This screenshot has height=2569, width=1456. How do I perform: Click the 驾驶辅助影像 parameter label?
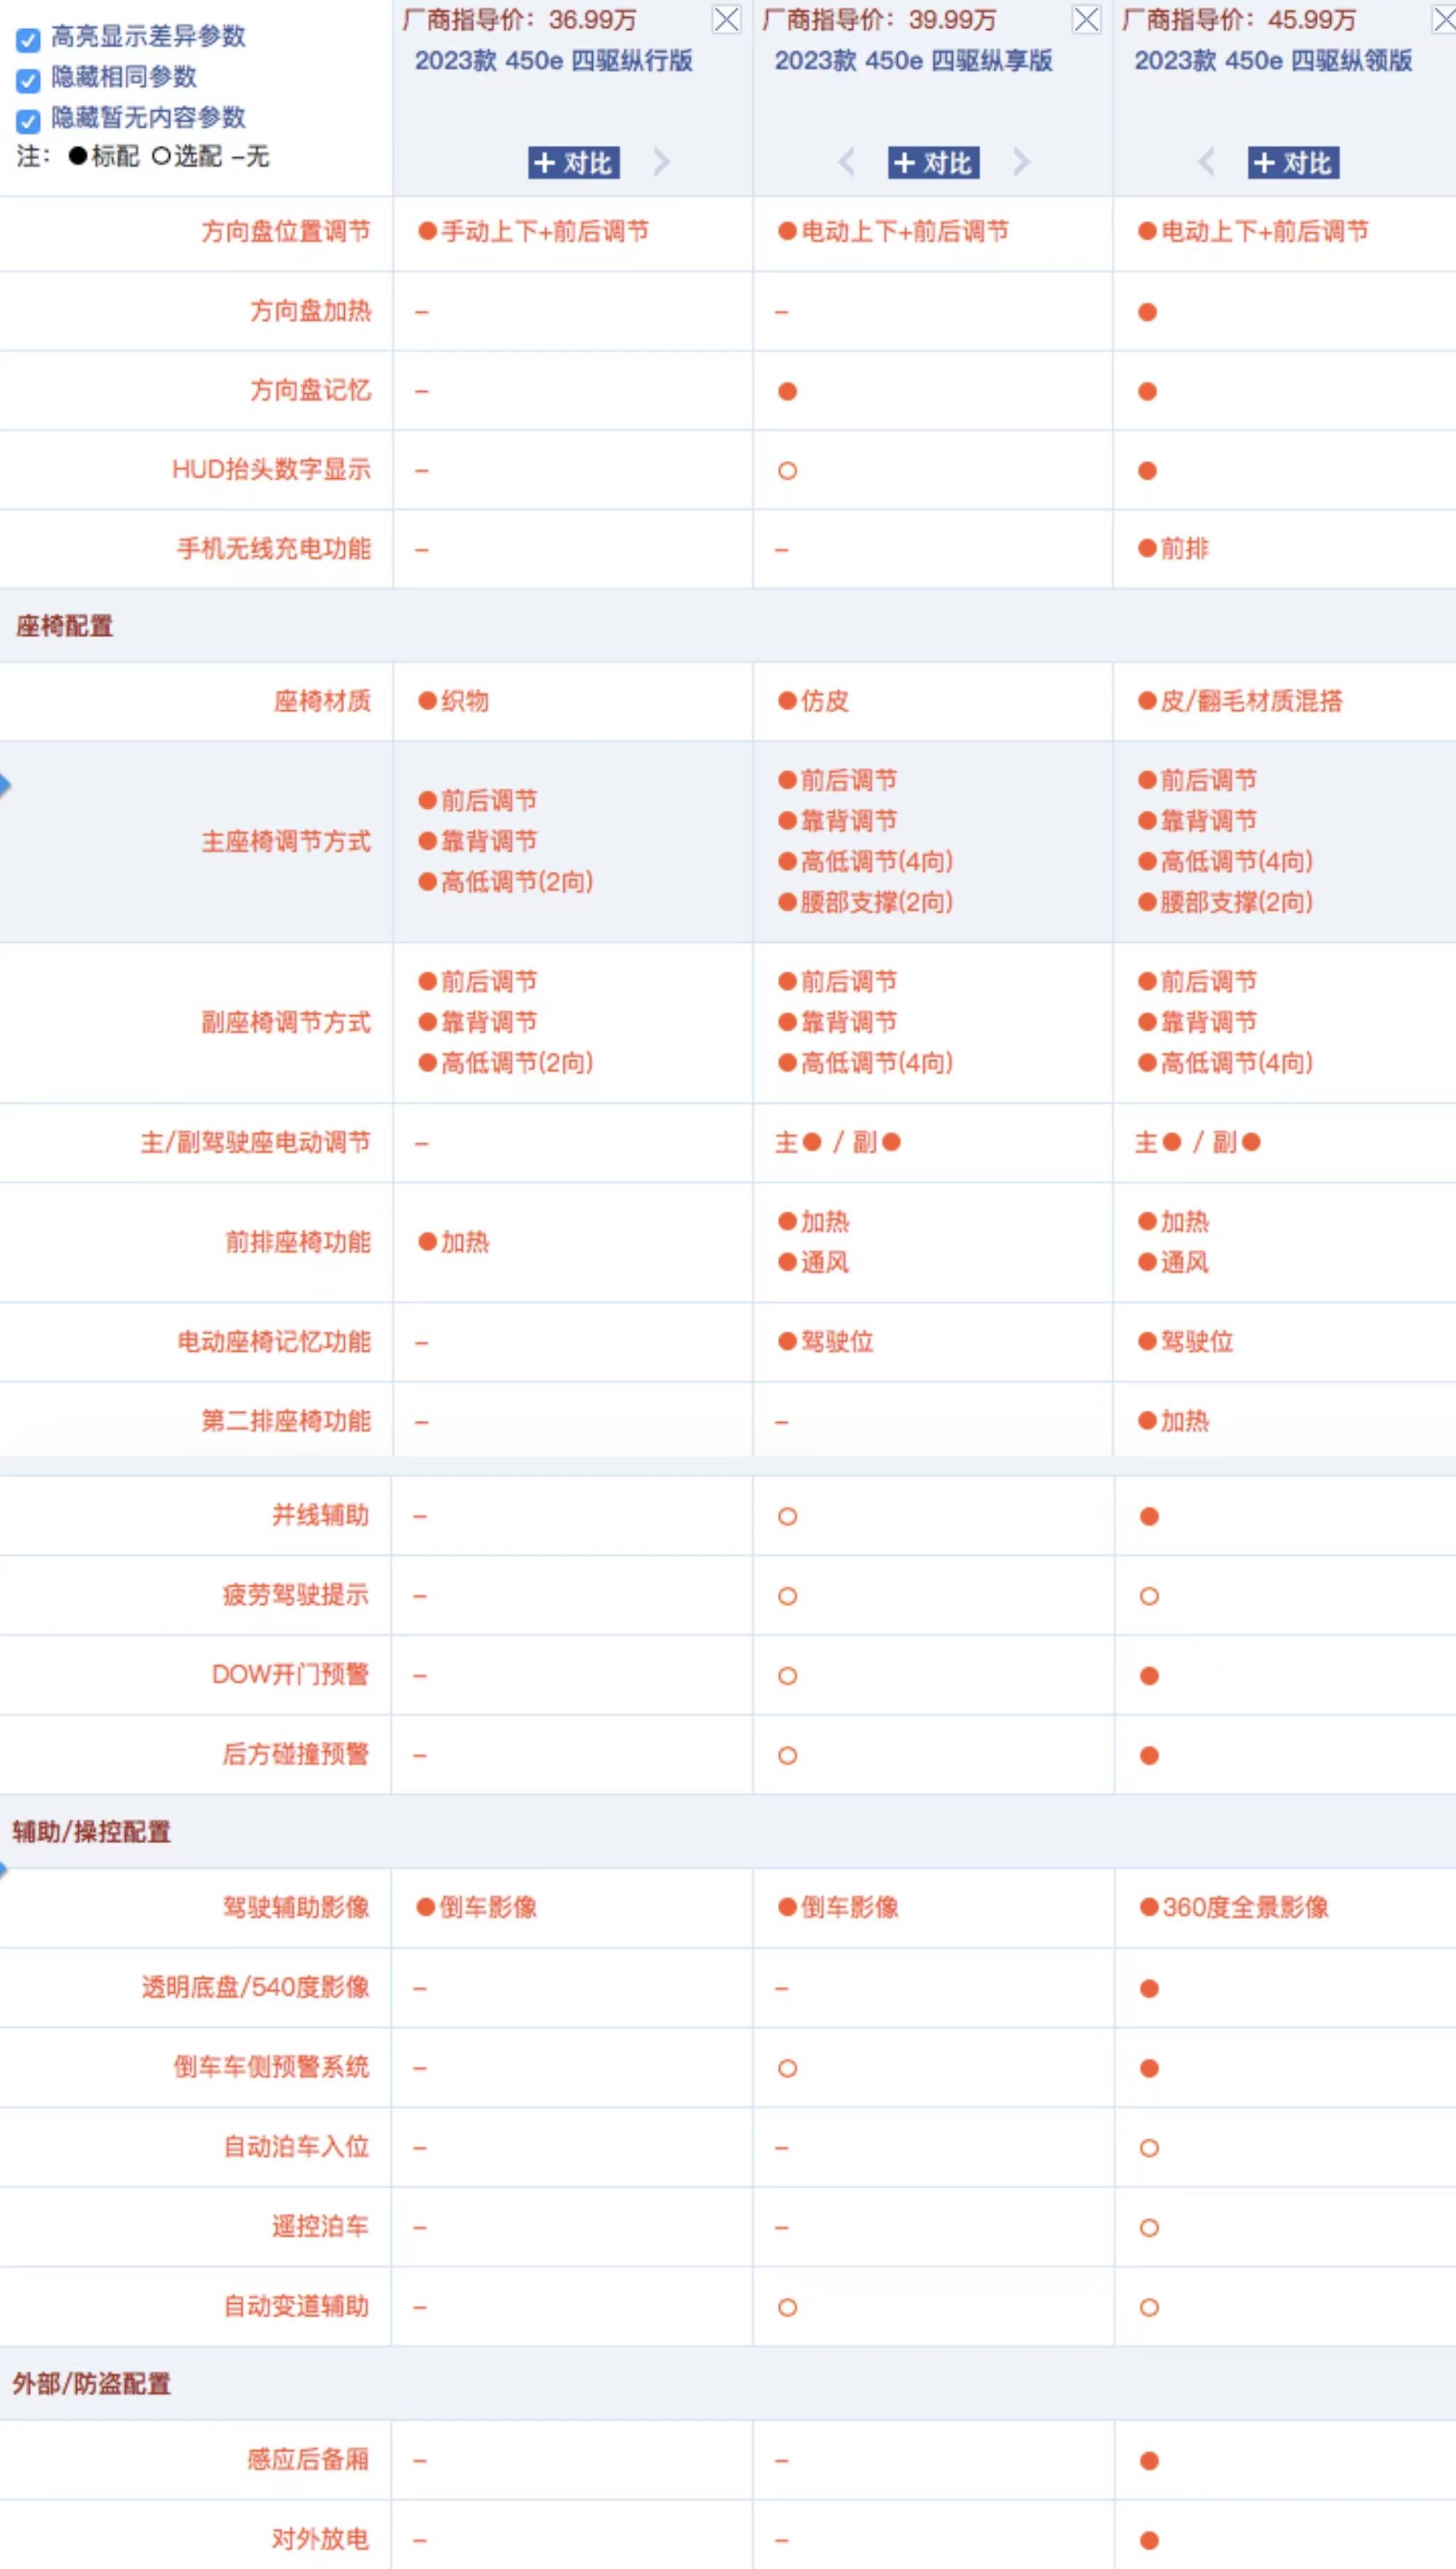click(296, 1907)
